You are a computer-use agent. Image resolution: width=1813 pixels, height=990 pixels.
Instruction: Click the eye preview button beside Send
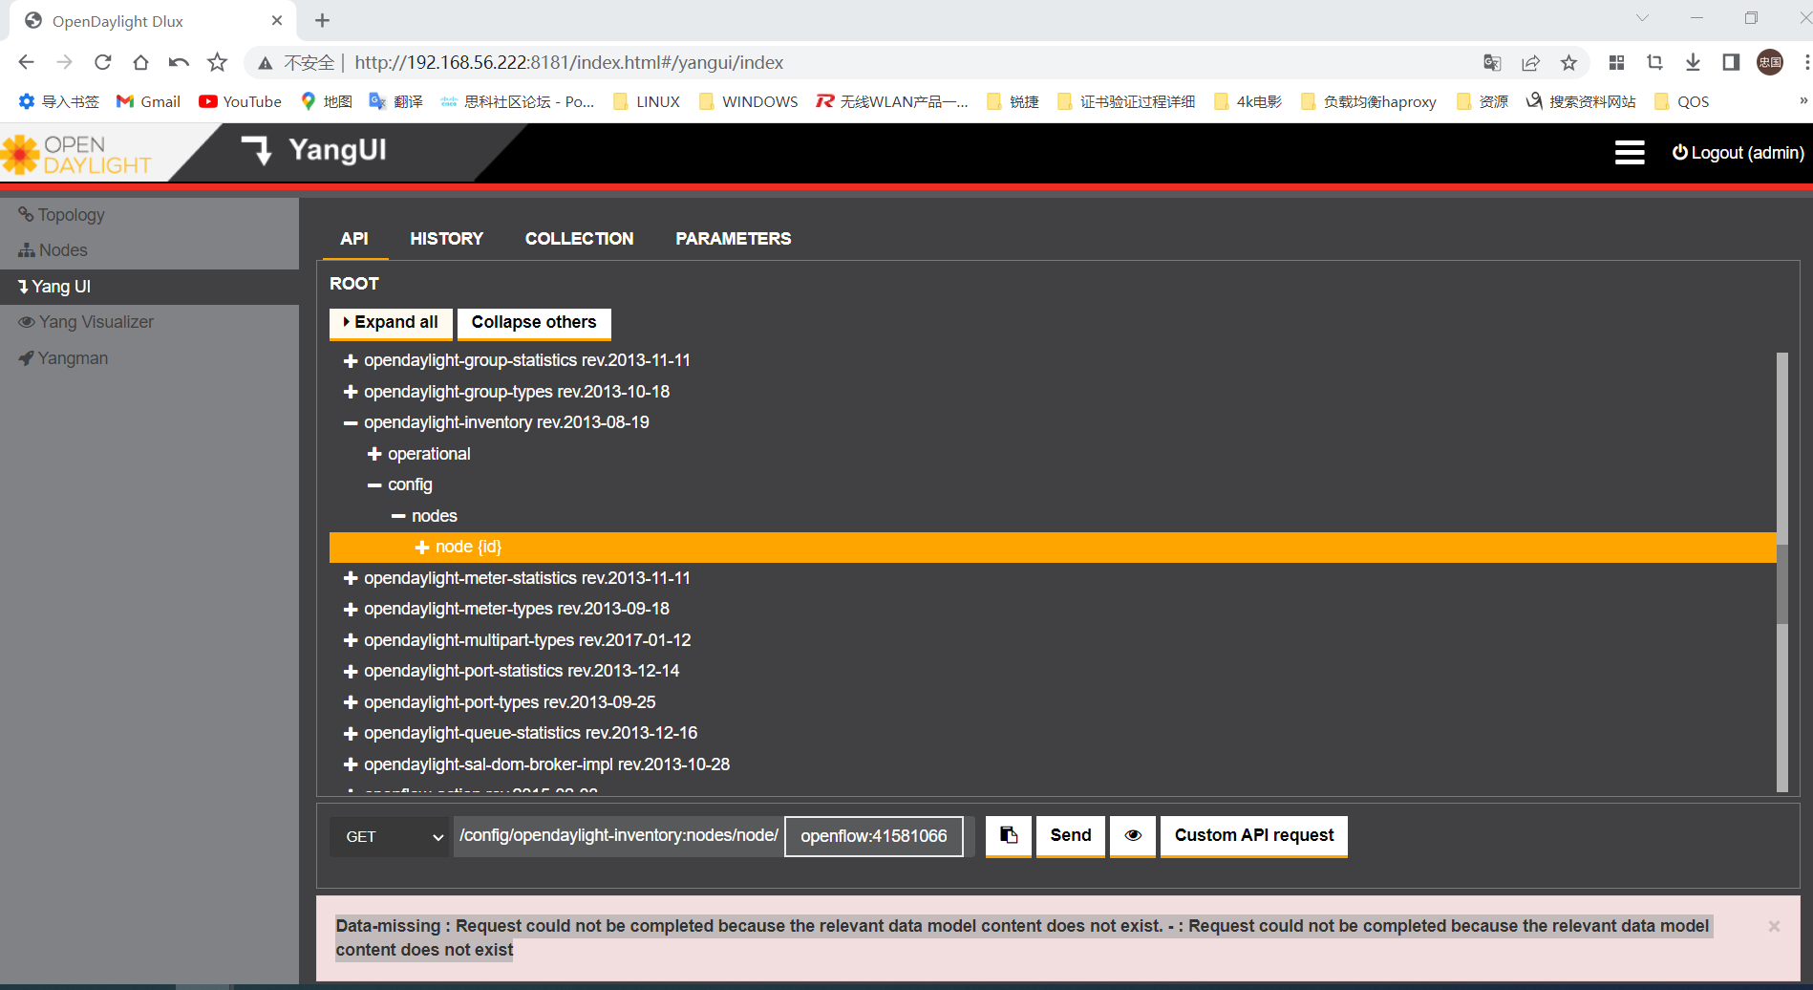point(1133,836)
